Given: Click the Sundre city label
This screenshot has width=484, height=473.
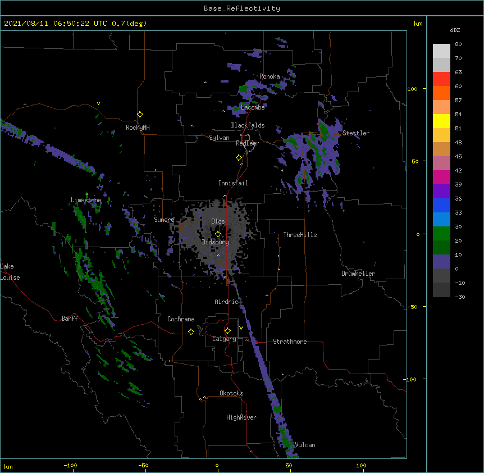Looking at the screenshot, I should pos(164,220).
